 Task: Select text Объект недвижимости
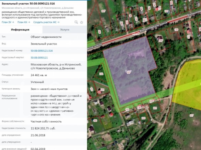46,37
